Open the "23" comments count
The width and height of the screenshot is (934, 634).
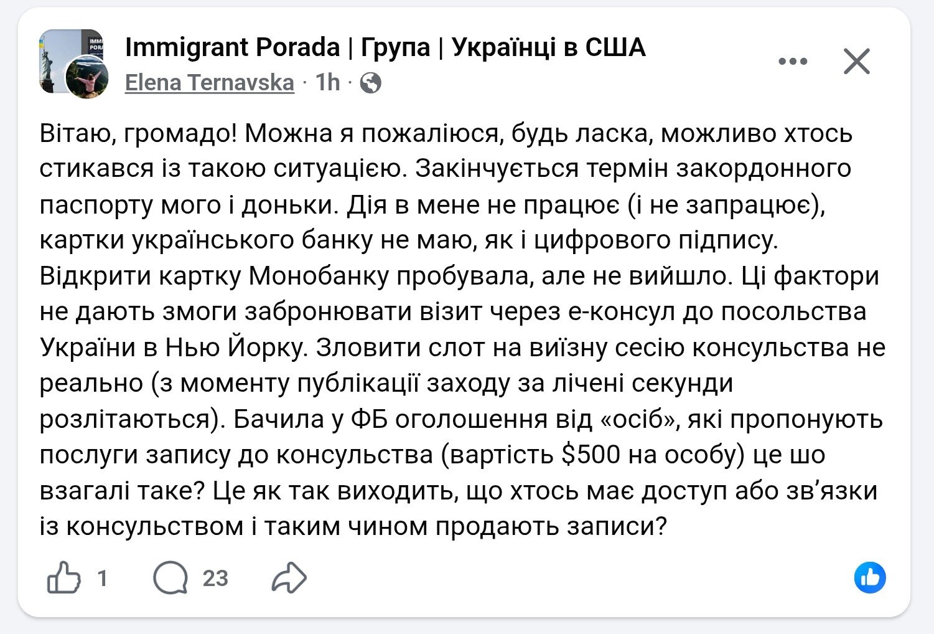click(215, 579)
